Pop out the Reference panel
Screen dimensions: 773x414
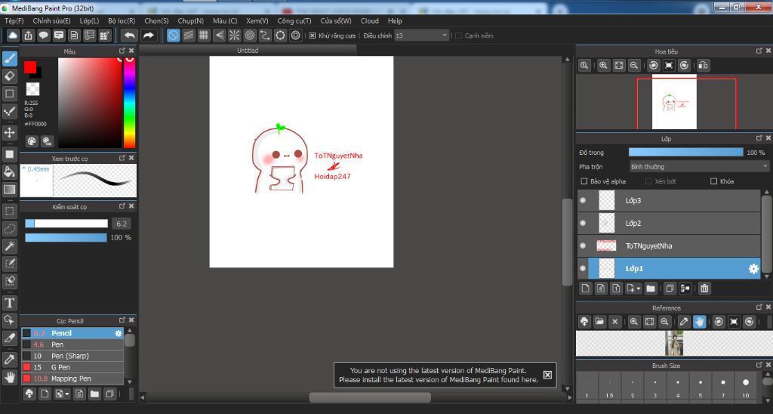click(x=759, y=307)
